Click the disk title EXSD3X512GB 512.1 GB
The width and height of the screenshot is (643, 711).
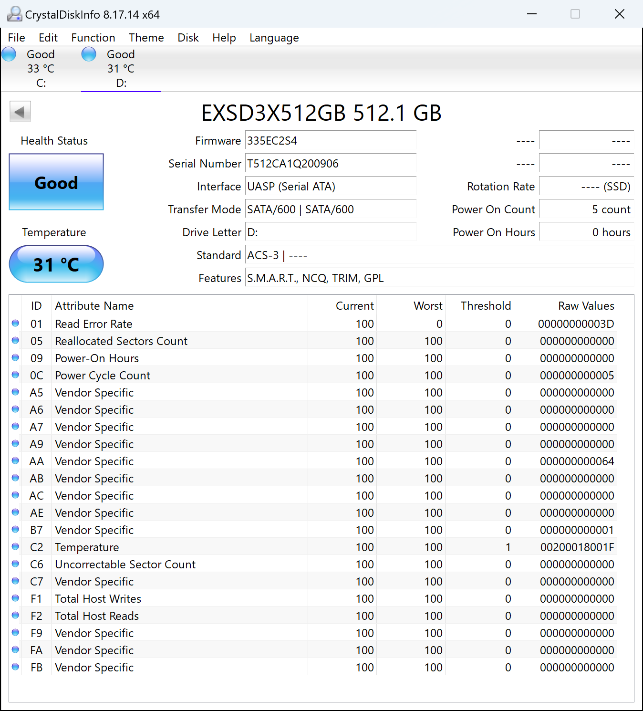tap(321, 113)
